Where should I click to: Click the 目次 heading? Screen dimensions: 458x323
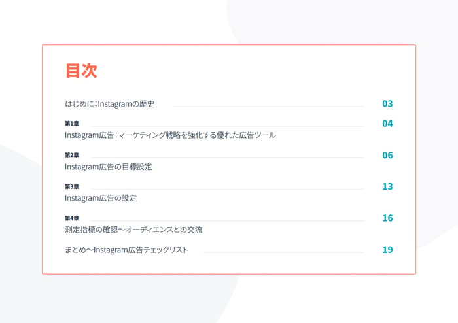(x=82, y=71)
